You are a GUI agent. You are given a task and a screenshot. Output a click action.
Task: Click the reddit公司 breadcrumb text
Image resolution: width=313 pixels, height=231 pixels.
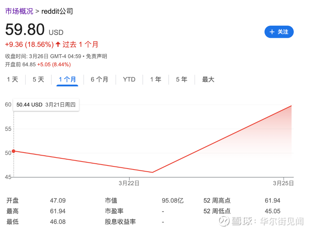click(57, 11)
